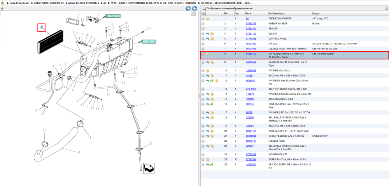
Task: Click box icon on BELLEVILLE WASHER row 18
Action: 212,117
